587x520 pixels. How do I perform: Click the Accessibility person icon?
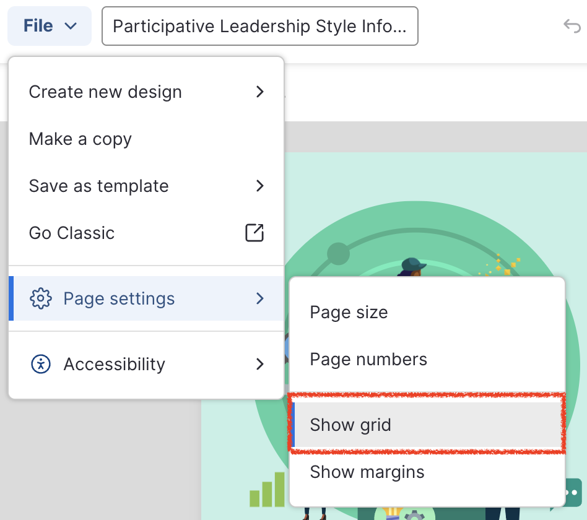(x=41, y=364)
